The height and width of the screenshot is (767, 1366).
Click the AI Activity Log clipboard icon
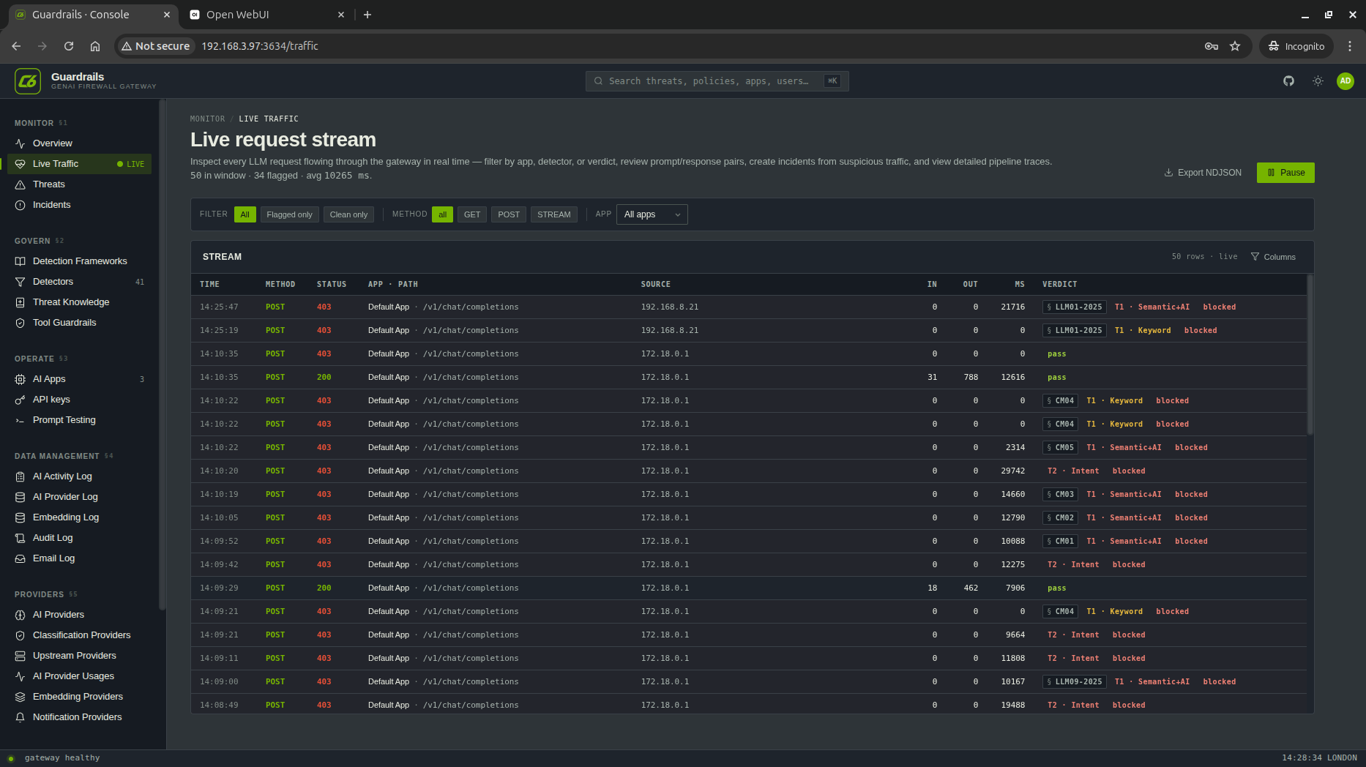pos(20,476)
